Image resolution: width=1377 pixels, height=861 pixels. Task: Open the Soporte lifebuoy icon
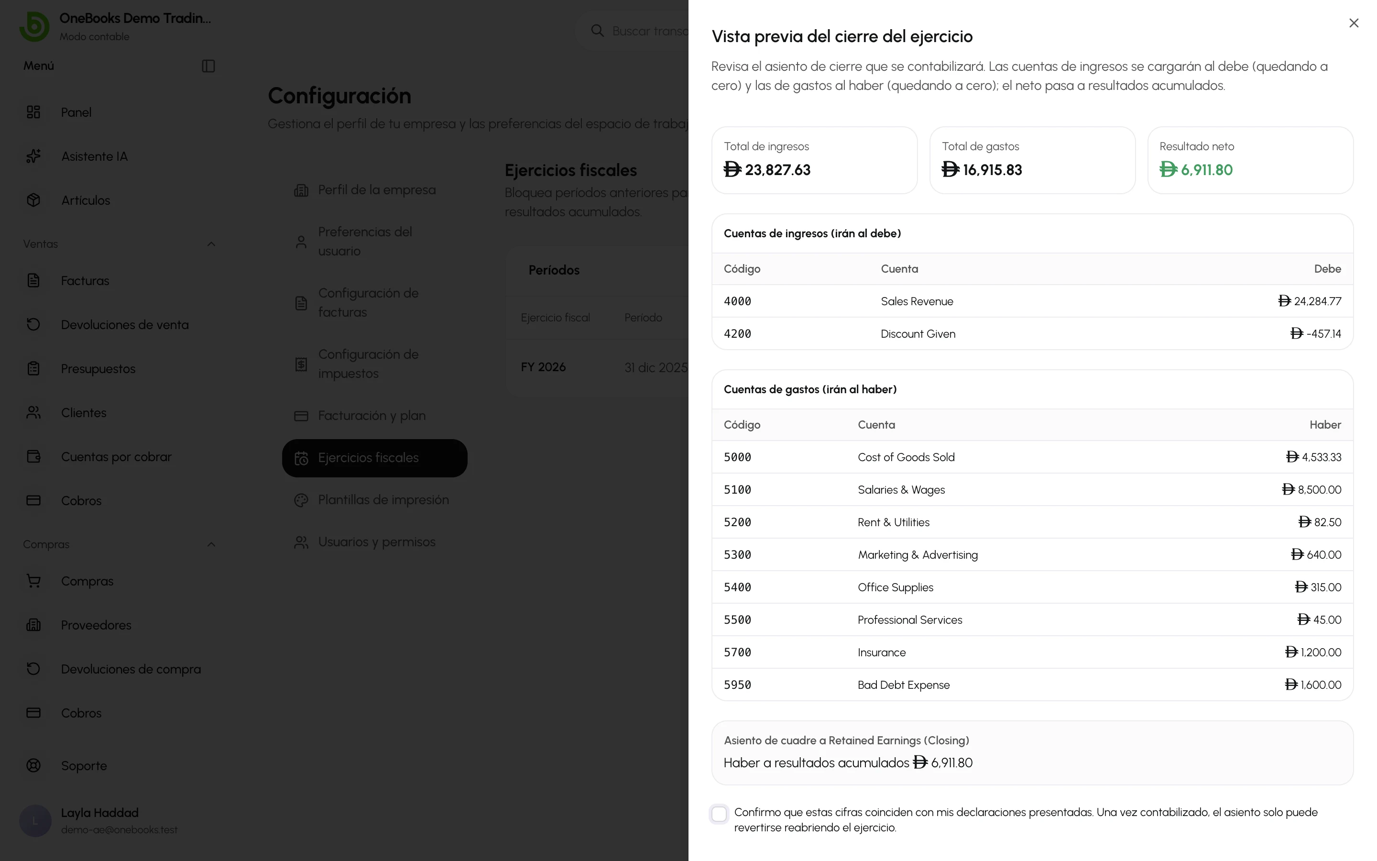click(33, 765)
